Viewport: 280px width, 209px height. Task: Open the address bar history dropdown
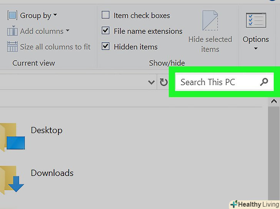[152, 82]
